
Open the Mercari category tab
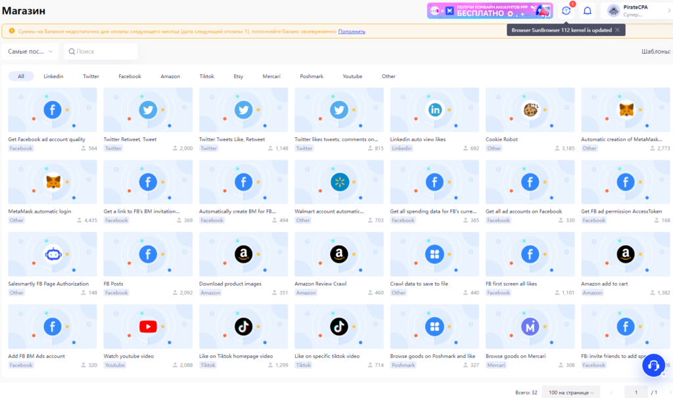[x=271, y=76]
